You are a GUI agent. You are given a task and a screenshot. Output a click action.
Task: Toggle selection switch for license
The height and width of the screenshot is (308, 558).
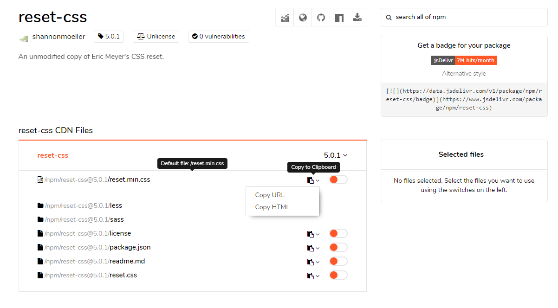(x=338, y=233)
